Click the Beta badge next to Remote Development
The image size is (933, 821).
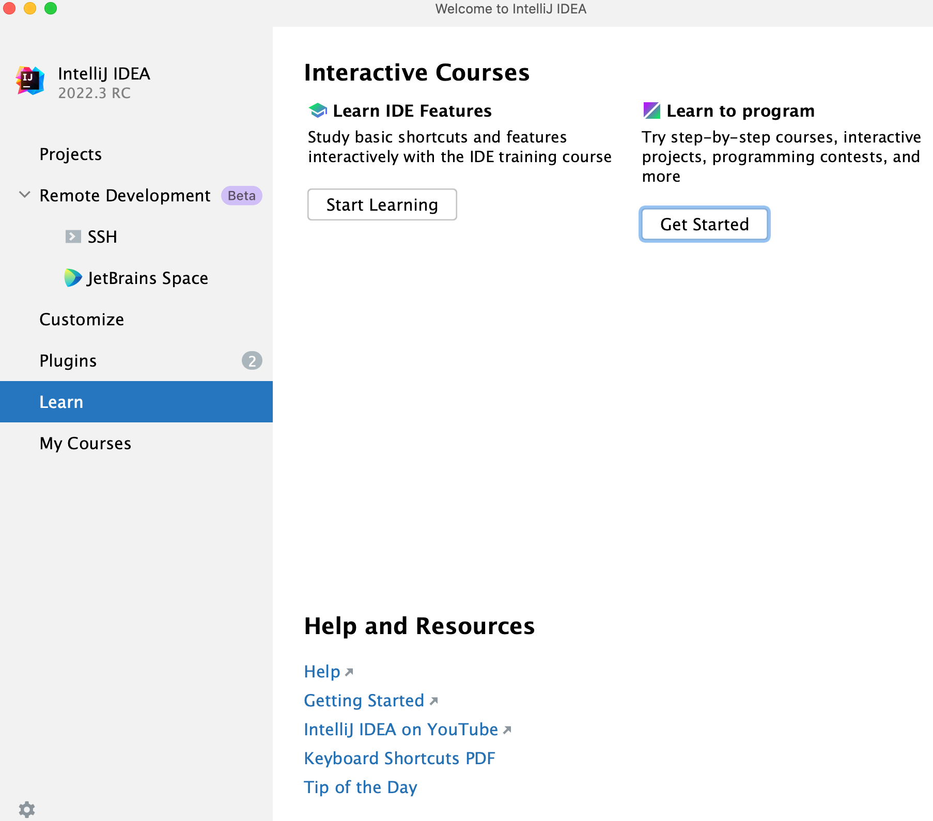(x=242, y=196)
